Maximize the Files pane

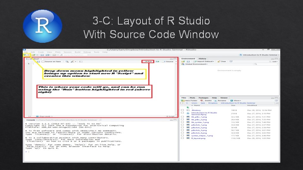(276, 98)
